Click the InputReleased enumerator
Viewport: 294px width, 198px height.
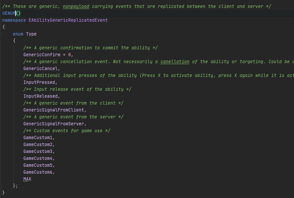(41, 96)
